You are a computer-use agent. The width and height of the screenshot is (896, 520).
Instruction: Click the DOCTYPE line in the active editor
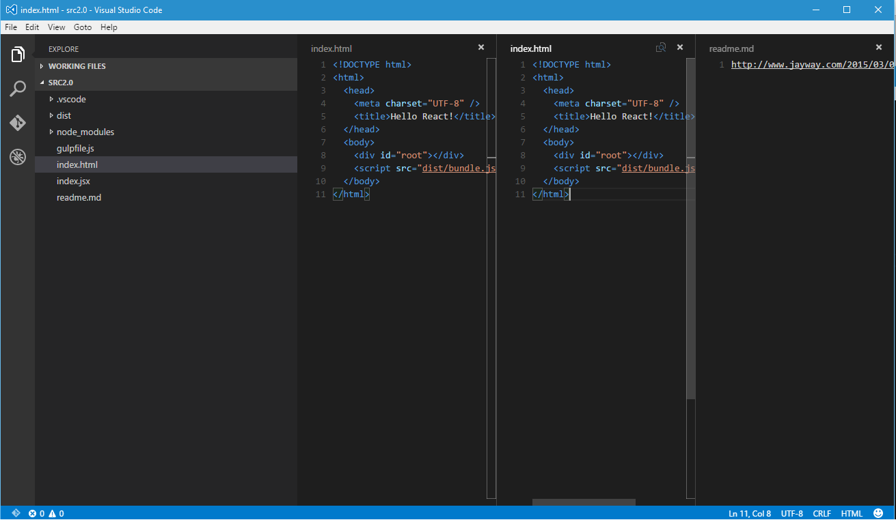(572, 65)
